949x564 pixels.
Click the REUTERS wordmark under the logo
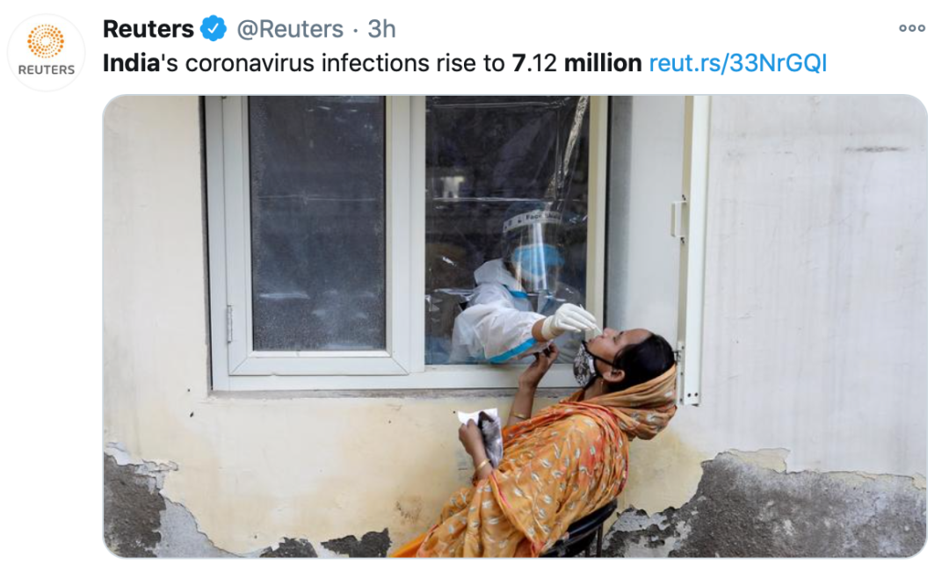pyautogui.click(x=46, y=69)
